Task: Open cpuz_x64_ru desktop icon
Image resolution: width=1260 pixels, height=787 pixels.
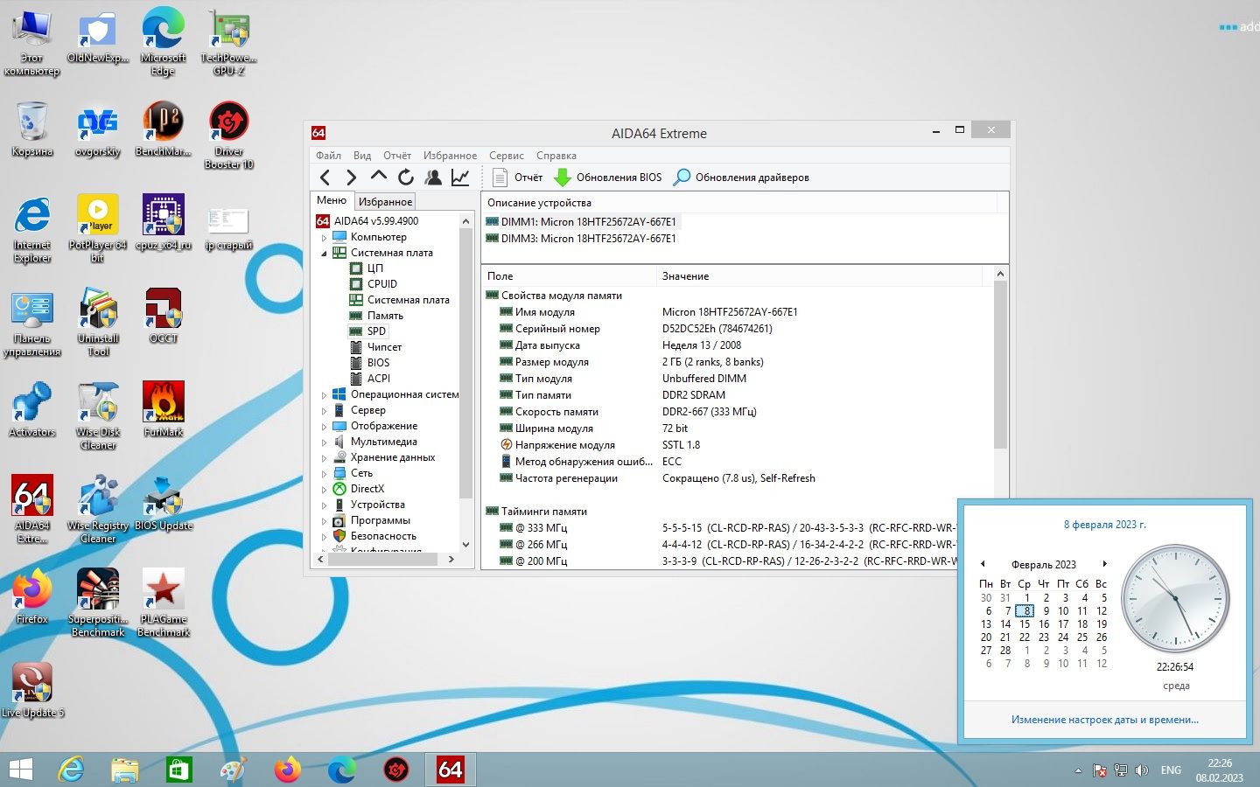Action: pos(164,221)
